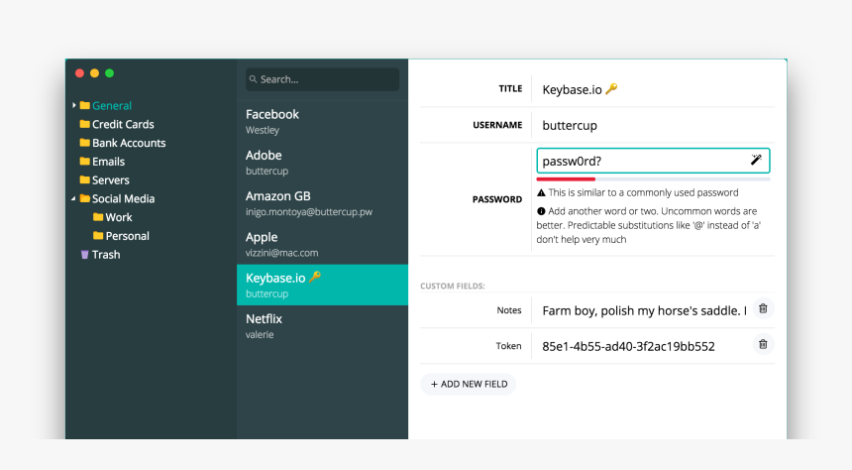Click the Trash bin icon

tap(85, 255)
